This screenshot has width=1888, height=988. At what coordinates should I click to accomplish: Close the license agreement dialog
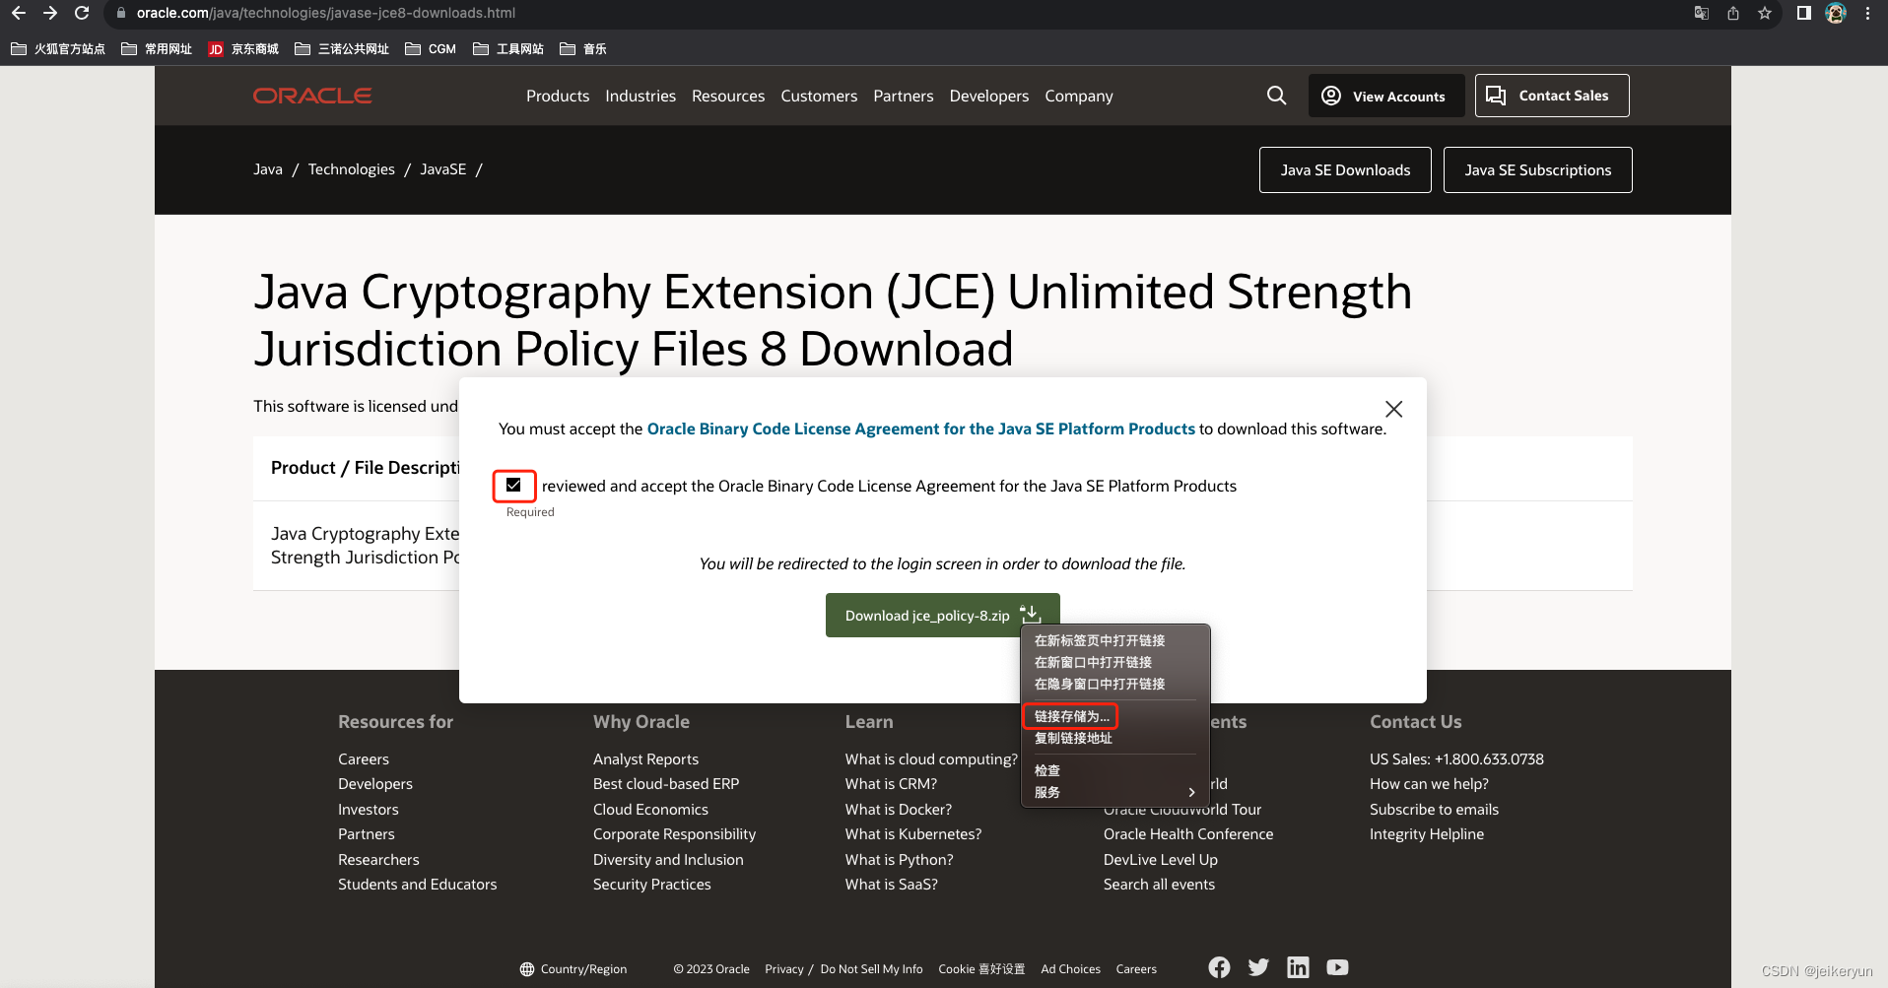1393,408
